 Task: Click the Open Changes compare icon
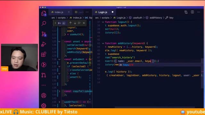186,12
